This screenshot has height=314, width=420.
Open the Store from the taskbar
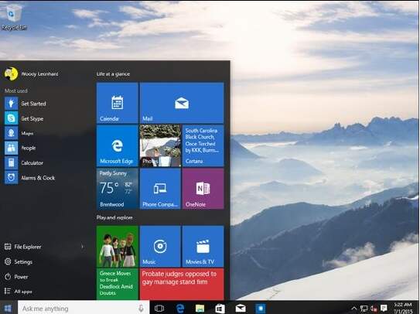point(220,309)
